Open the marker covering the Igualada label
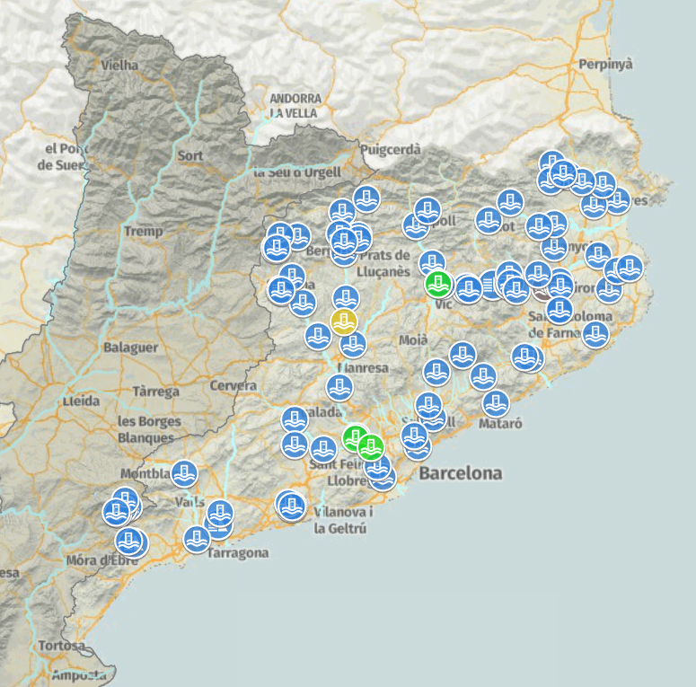Image resolution: width=696 pixels, height=687 pixels. [295, 419]
